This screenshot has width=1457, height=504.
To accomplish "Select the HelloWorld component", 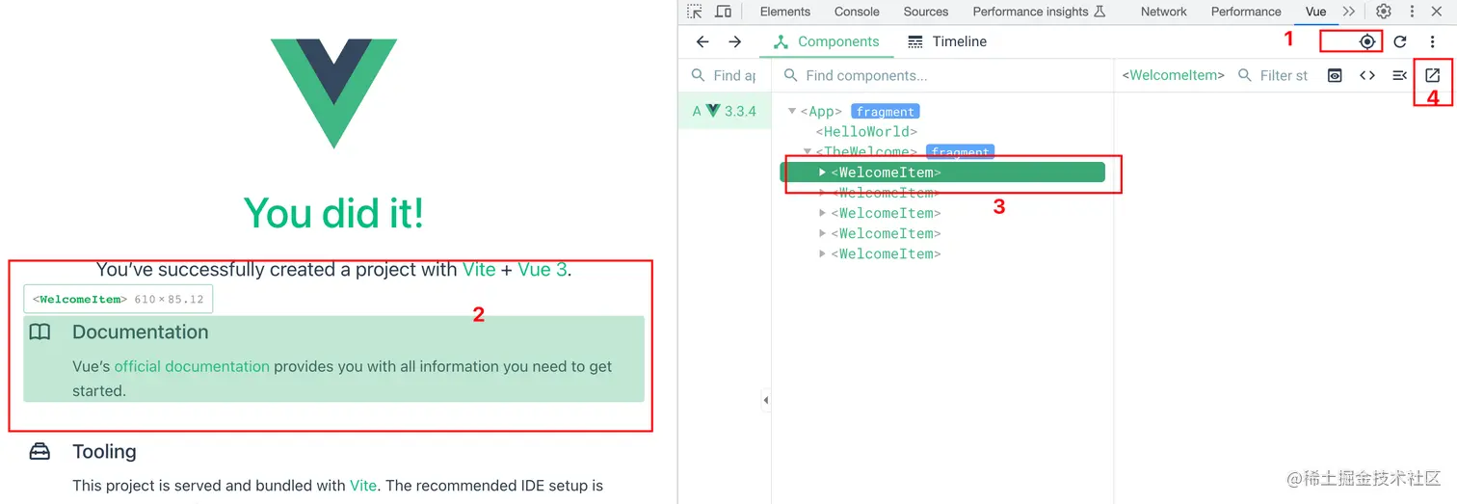I will (866, 132).
